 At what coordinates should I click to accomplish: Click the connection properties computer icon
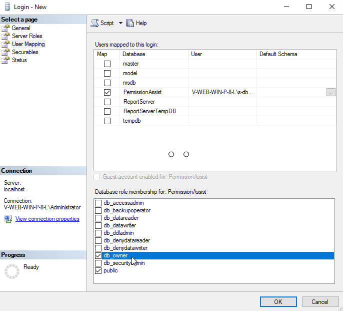[8, 219]
